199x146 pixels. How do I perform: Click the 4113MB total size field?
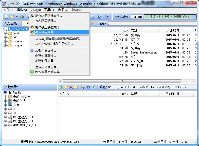tap(137, 17)
